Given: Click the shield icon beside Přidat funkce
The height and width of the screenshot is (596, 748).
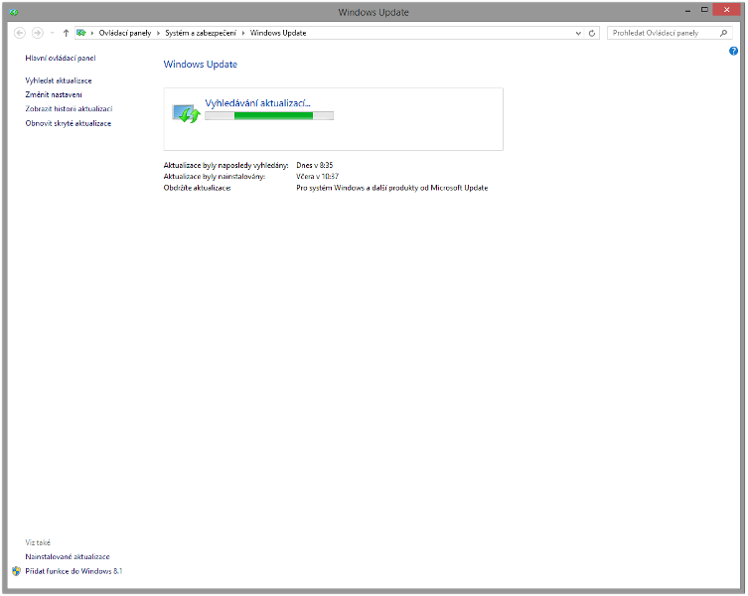Looking at the screenshot, I should point(17,571).
